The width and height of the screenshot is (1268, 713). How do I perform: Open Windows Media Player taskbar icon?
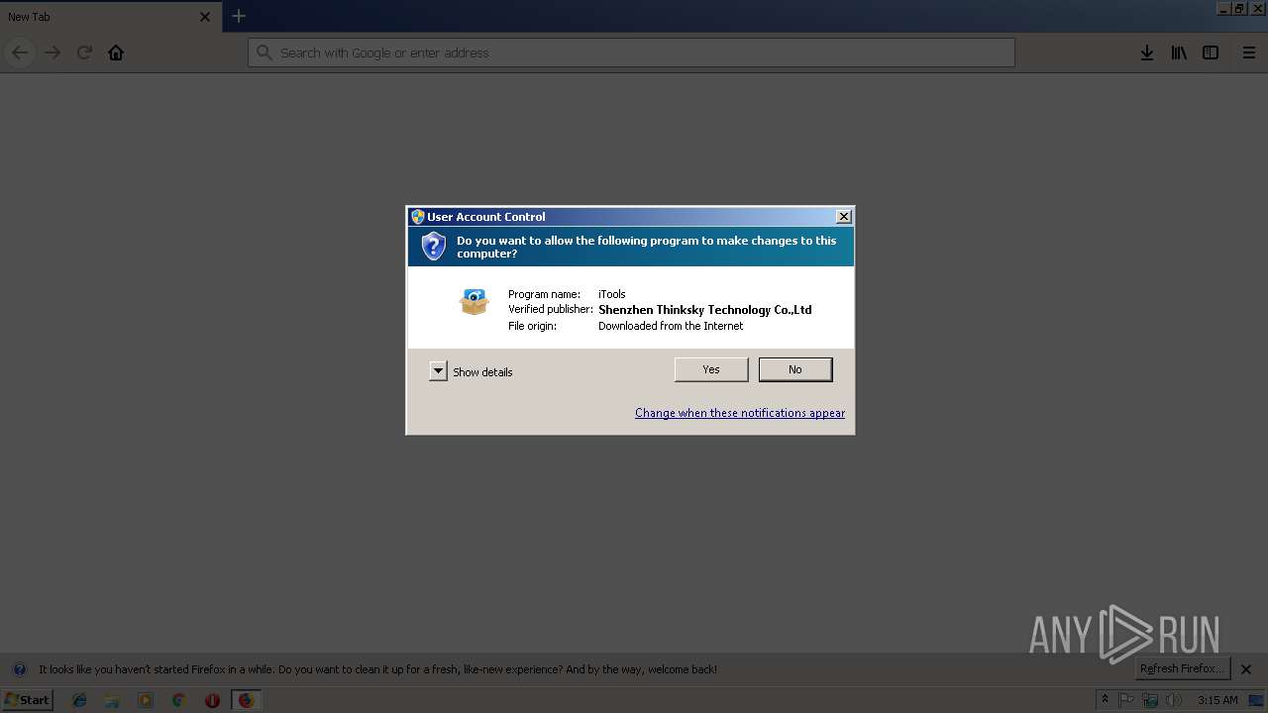coord(146,700)
